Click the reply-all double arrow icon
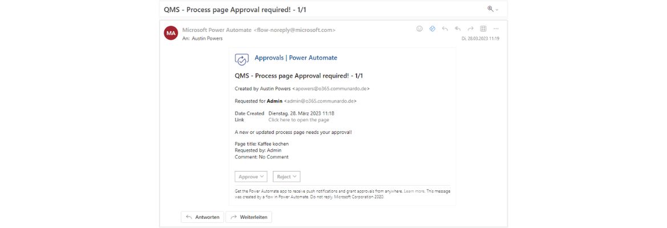 click(x=458, y=28)
